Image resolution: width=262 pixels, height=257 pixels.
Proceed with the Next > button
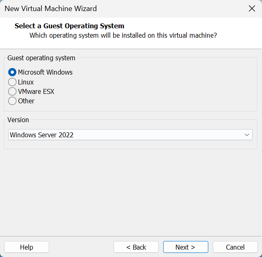point(185,247)
